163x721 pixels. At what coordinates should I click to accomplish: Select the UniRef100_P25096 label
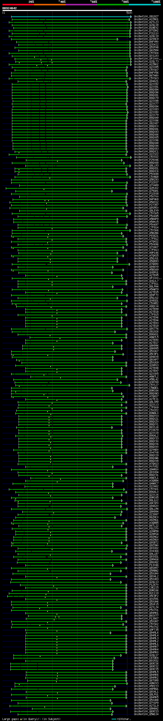[146, 160]
